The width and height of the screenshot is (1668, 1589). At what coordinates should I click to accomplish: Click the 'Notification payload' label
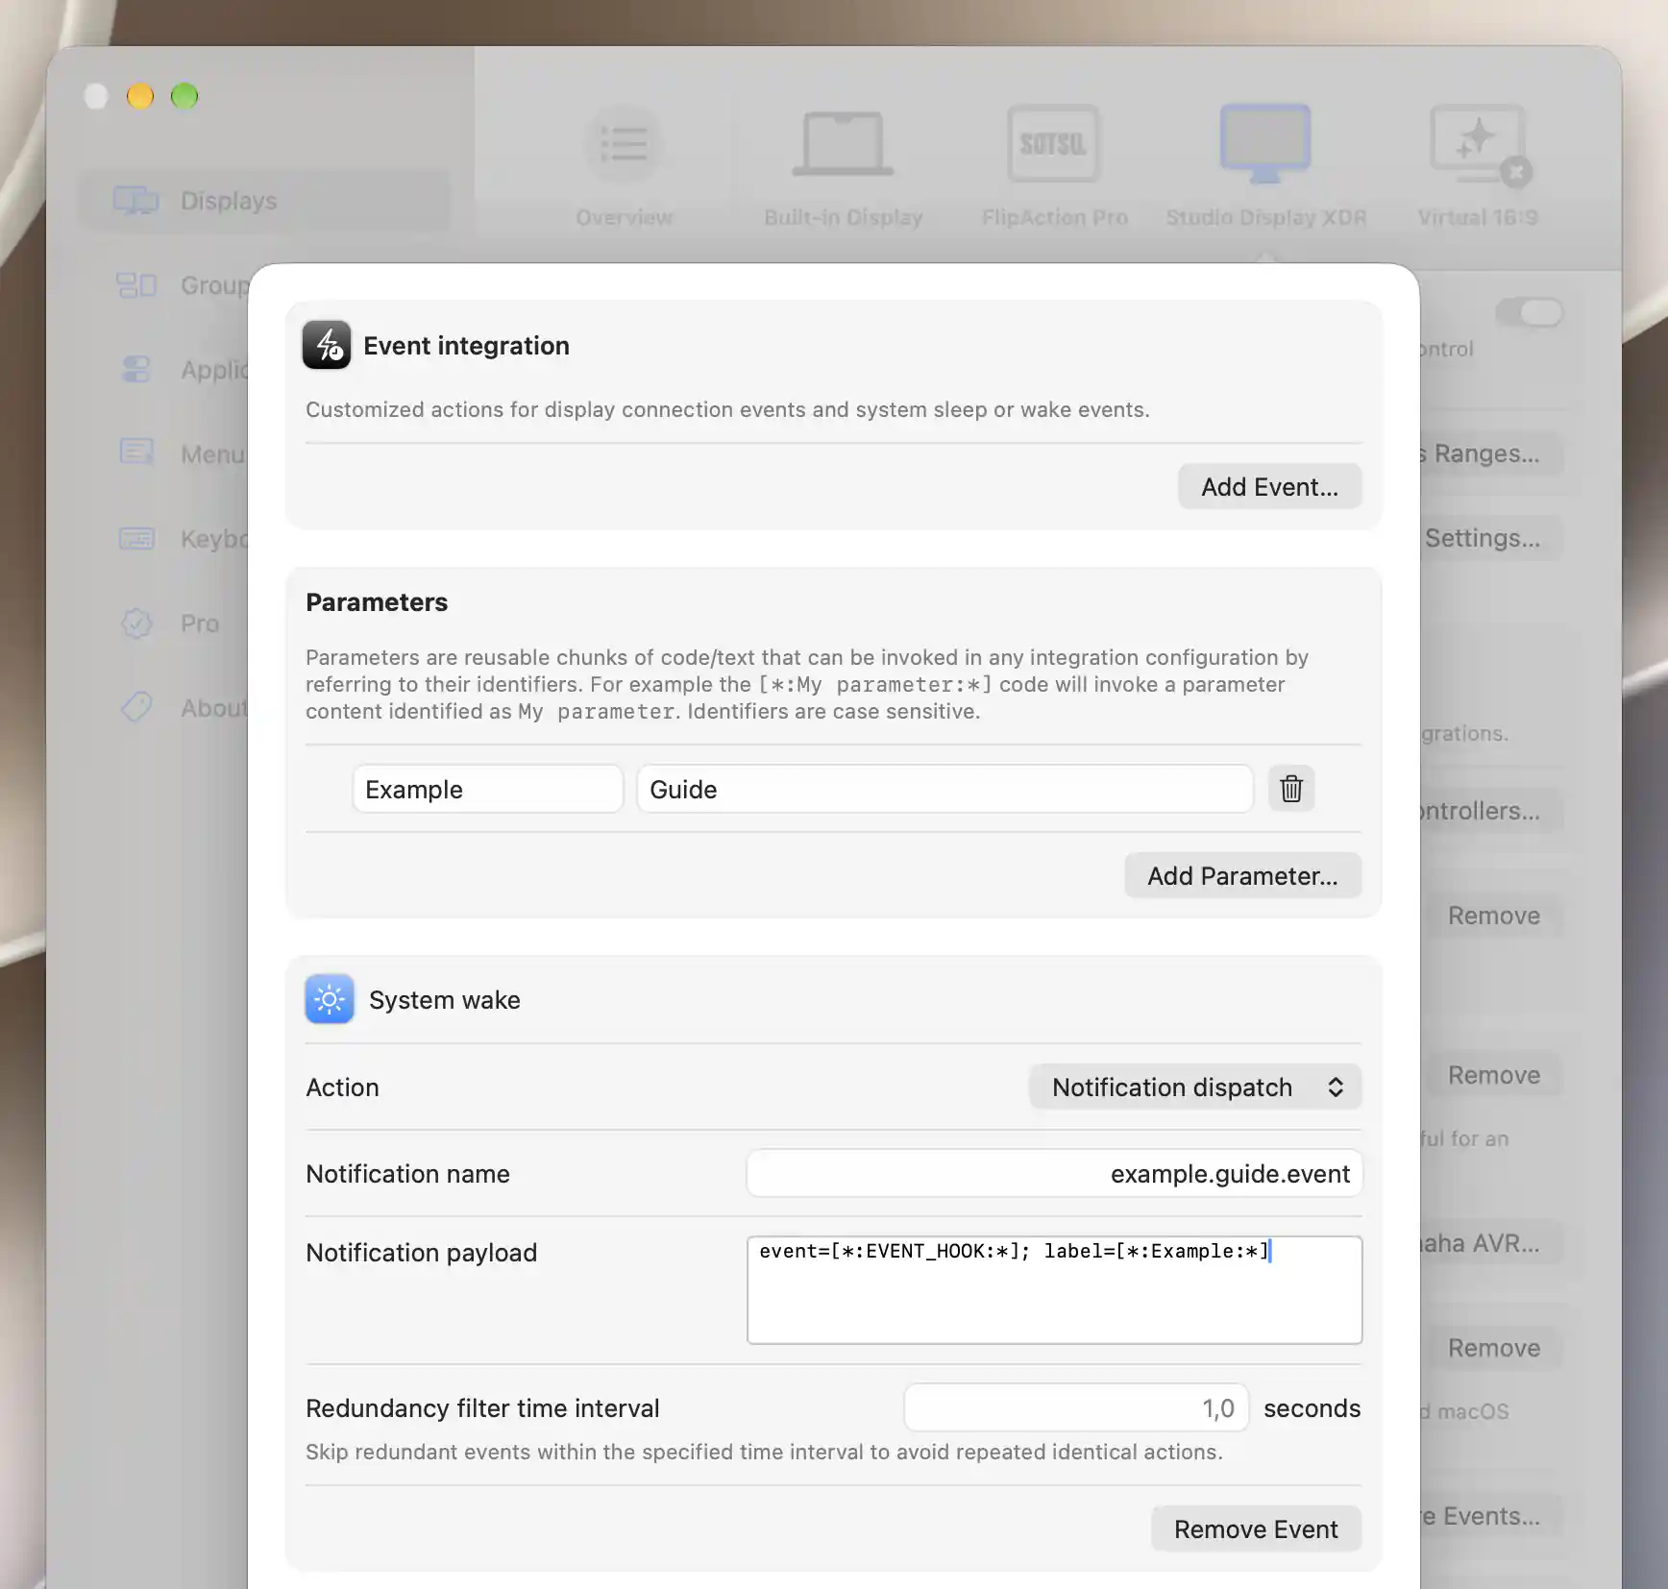click(x=421, y=1252)
